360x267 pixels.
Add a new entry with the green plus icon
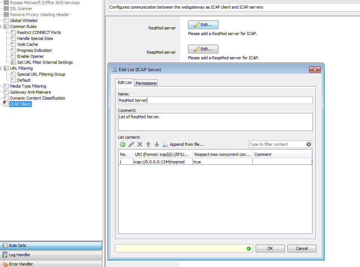click(x=122, y=144)
